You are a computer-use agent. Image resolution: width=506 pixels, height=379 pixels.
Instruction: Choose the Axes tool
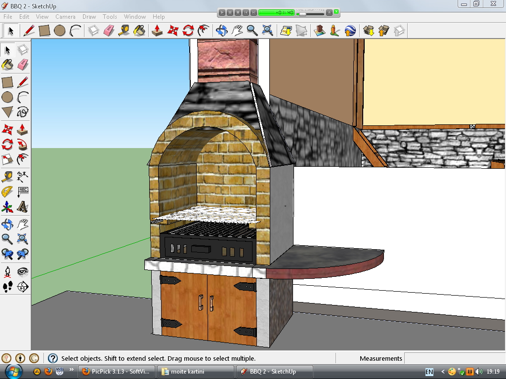(x=7, y=206)
